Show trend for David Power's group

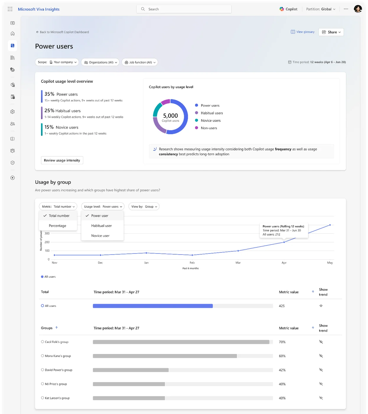pyautogui.click(x=321, y=370)
